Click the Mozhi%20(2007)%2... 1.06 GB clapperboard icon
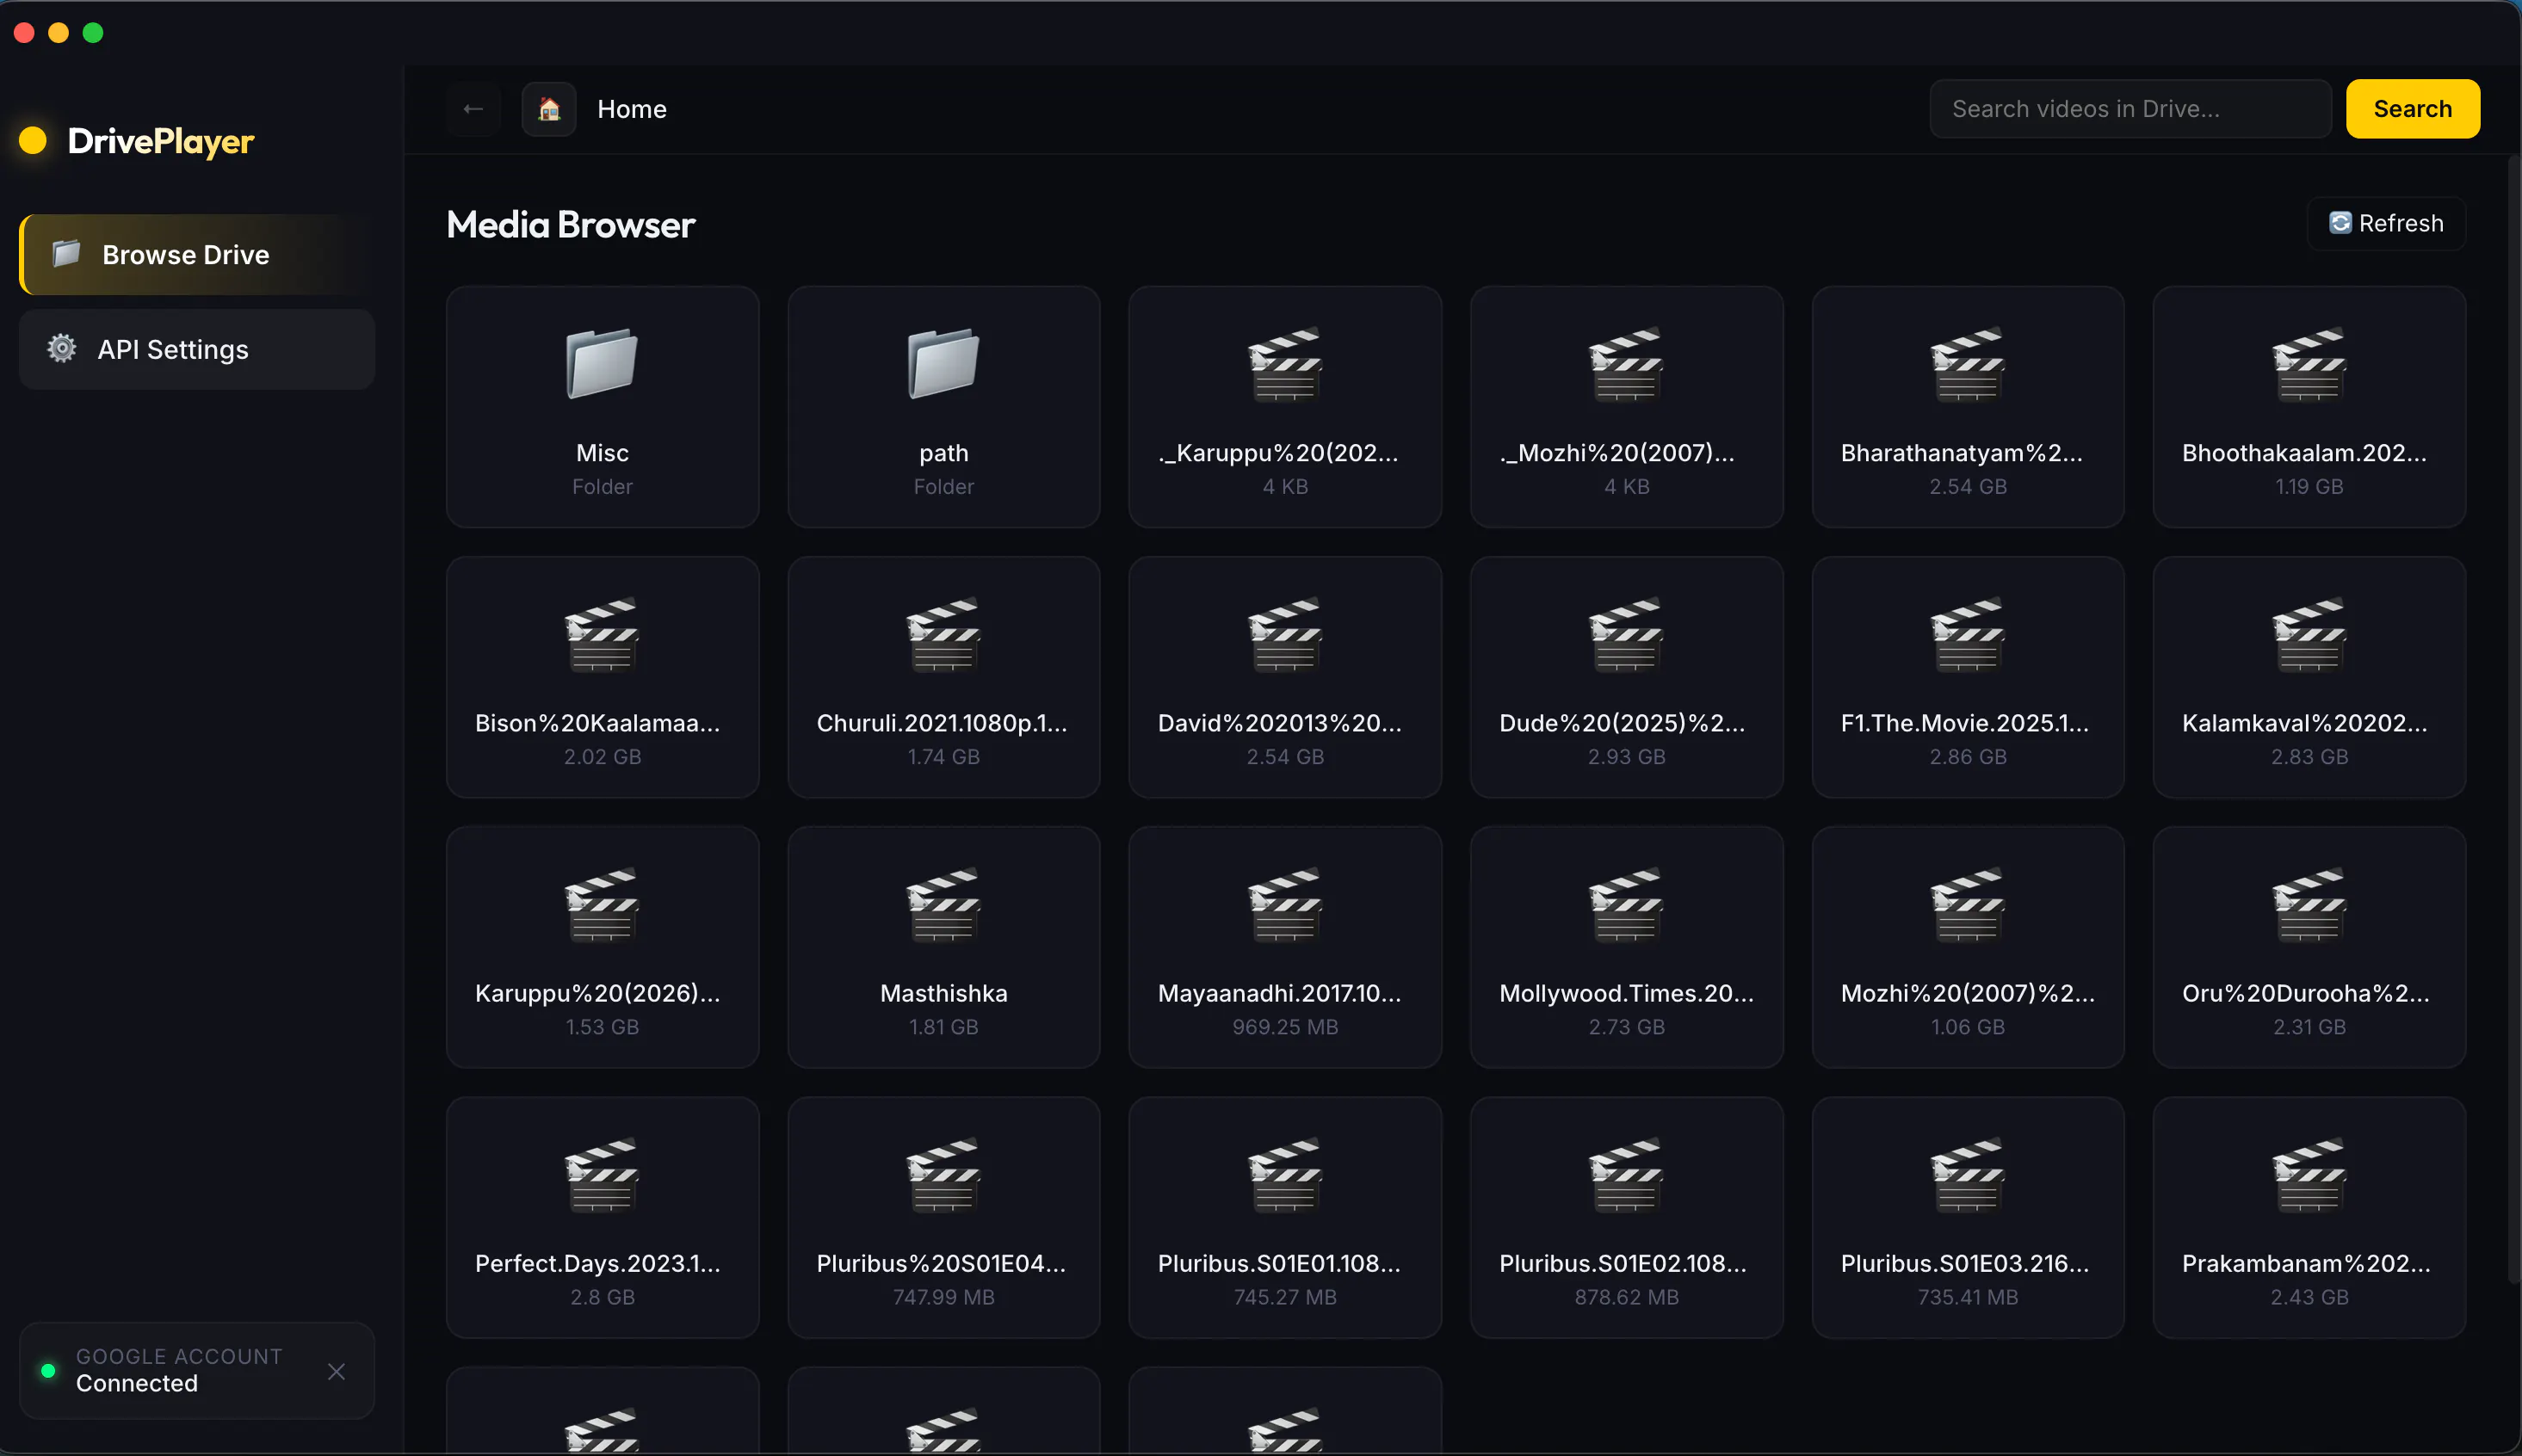The image size is (2522, 1456). [1967, 905]
